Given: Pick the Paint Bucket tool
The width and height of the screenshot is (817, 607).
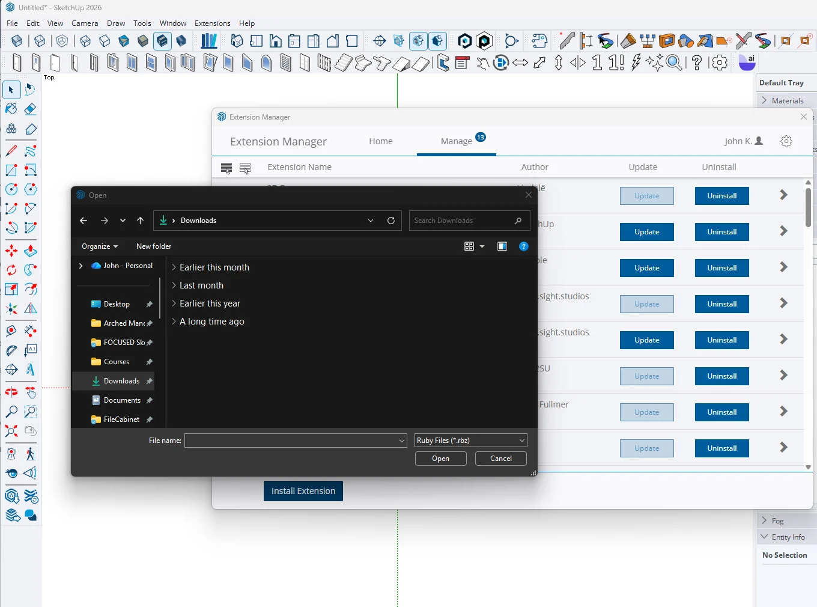Looking at the screenshot, I should (11, 109).
